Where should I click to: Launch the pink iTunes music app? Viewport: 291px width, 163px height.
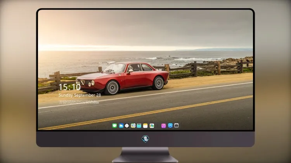tap(163, 126)
